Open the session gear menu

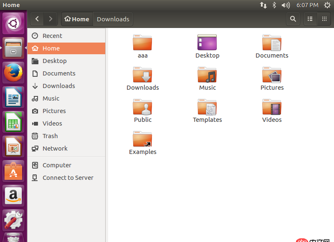pos(328,5)
